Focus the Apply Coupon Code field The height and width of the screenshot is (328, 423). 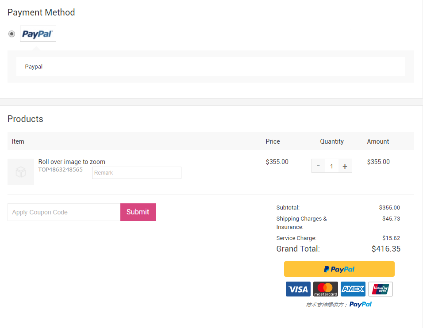pos(64,212)
